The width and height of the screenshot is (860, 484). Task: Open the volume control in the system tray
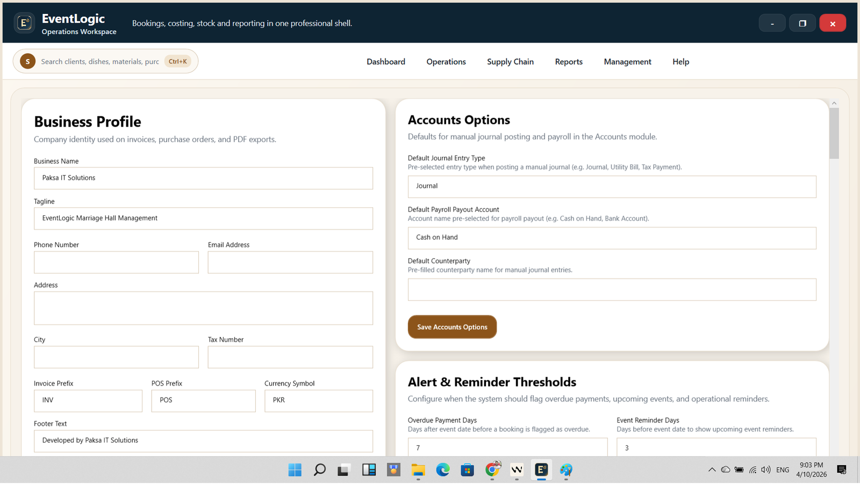pyautogui.click(x=765, y=469)
